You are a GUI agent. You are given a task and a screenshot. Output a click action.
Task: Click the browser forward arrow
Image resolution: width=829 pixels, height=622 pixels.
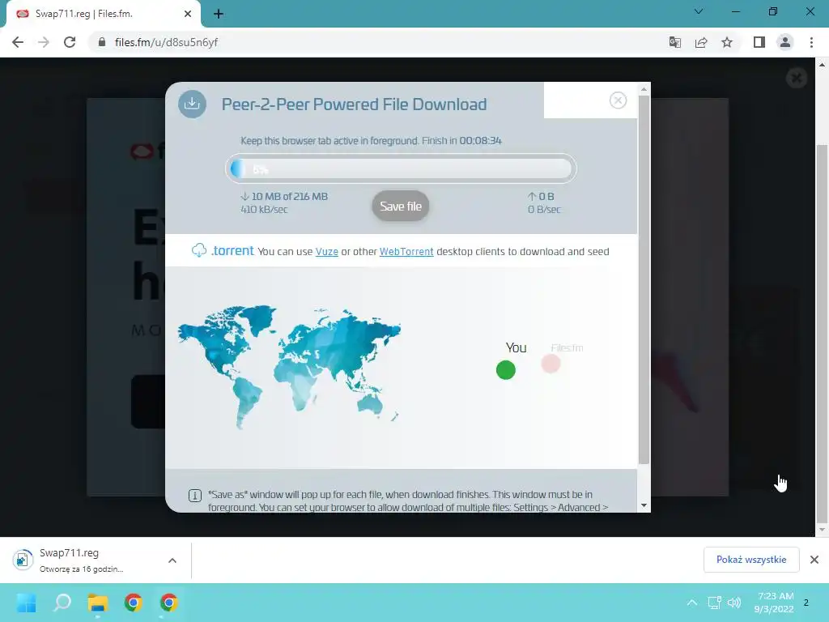point(44,42)
